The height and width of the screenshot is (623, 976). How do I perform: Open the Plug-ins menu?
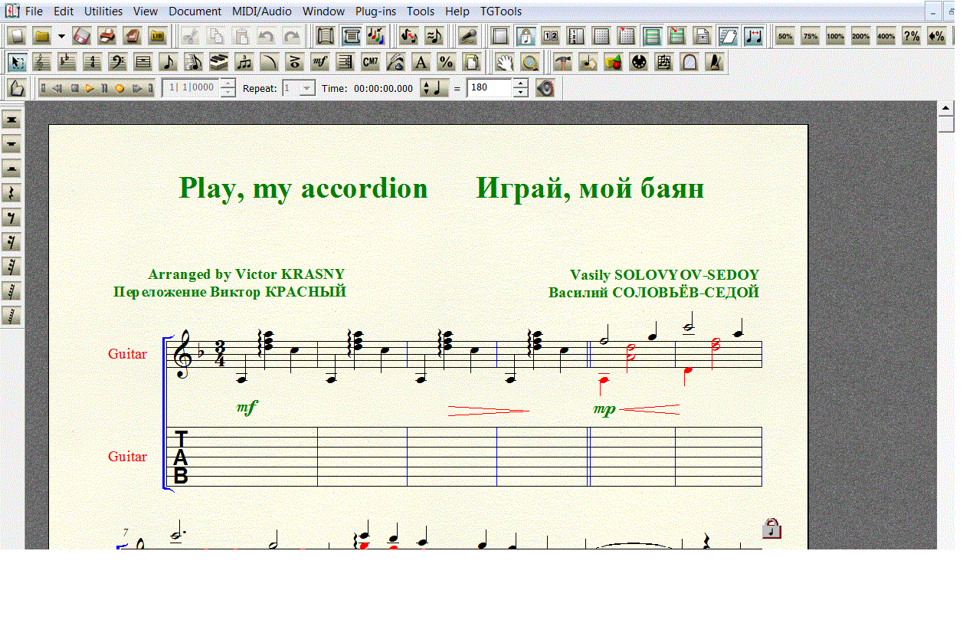(x=375, y=11)
